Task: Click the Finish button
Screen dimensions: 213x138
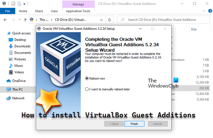Action: [x=134, y=124]
